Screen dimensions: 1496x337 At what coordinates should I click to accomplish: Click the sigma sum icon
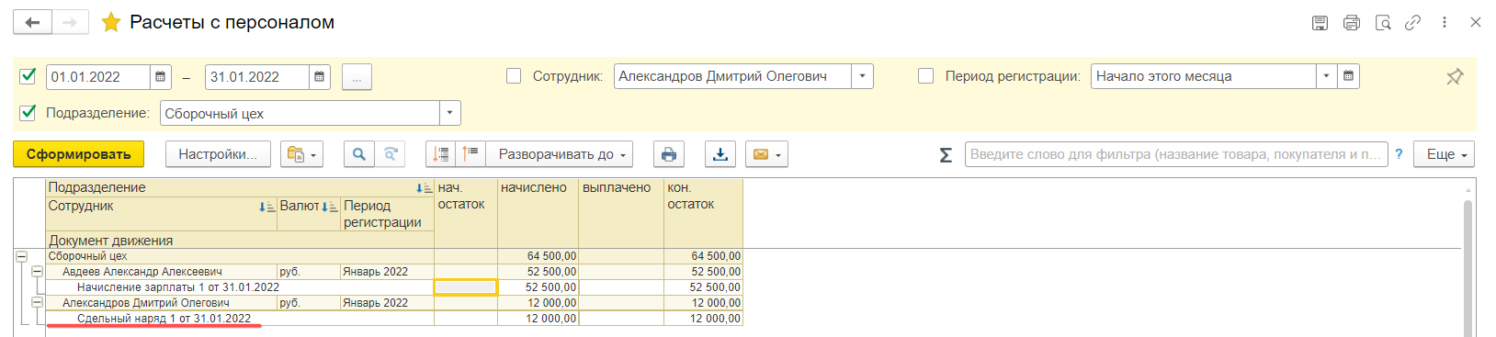click(946, 155)
